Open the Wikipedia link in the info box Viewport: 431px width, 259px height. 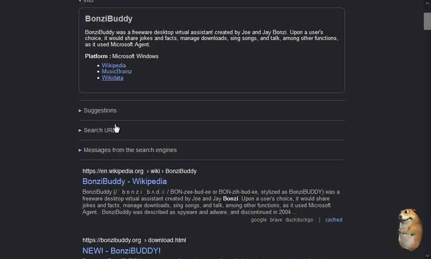point(114,65)
